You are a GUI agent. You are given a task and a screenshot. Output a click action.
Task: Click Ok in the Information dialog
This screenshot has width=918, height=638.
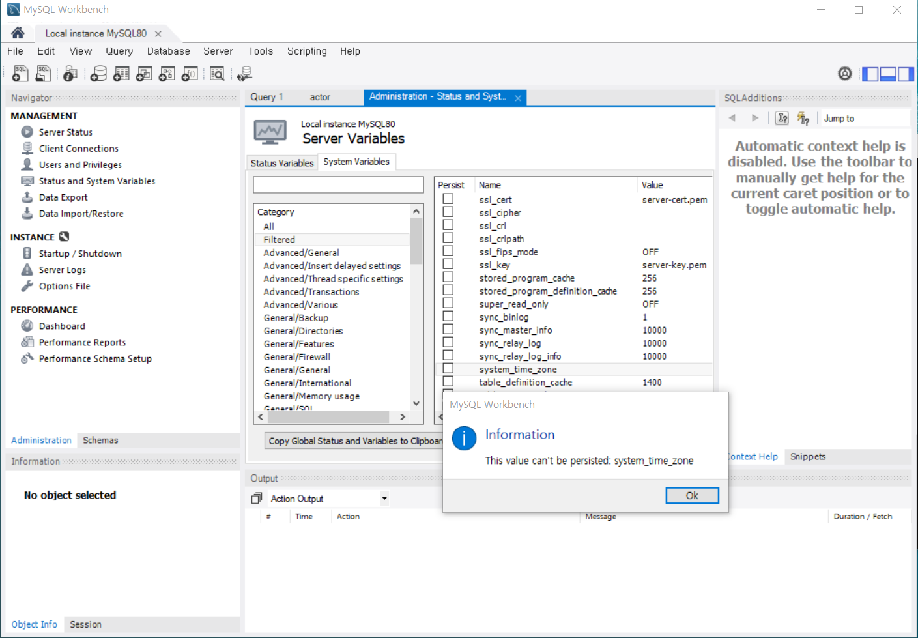coord(692,495)
